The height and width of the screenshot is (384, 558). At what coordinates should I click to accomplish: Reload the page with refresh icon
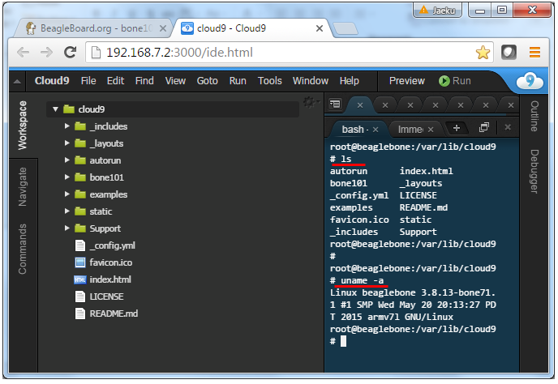pyautogui.click(x=70, y=53)
